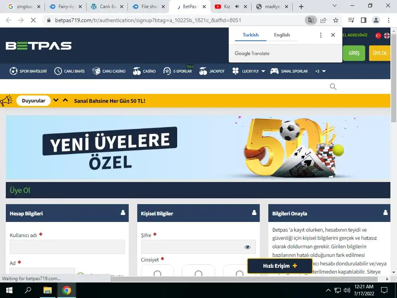Screen dimensions: 397x298
Task: Open CANLI CASİNO menu item
Action: tap(109, 71)
